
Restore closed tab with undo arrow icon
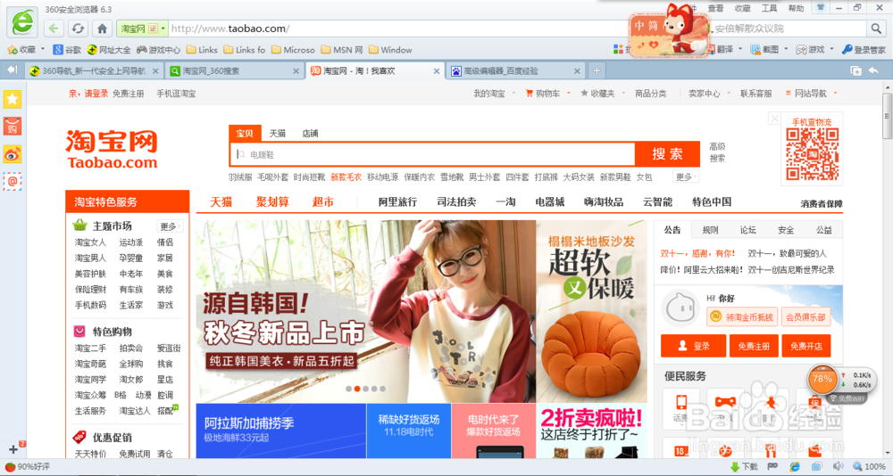click(873, 70)
